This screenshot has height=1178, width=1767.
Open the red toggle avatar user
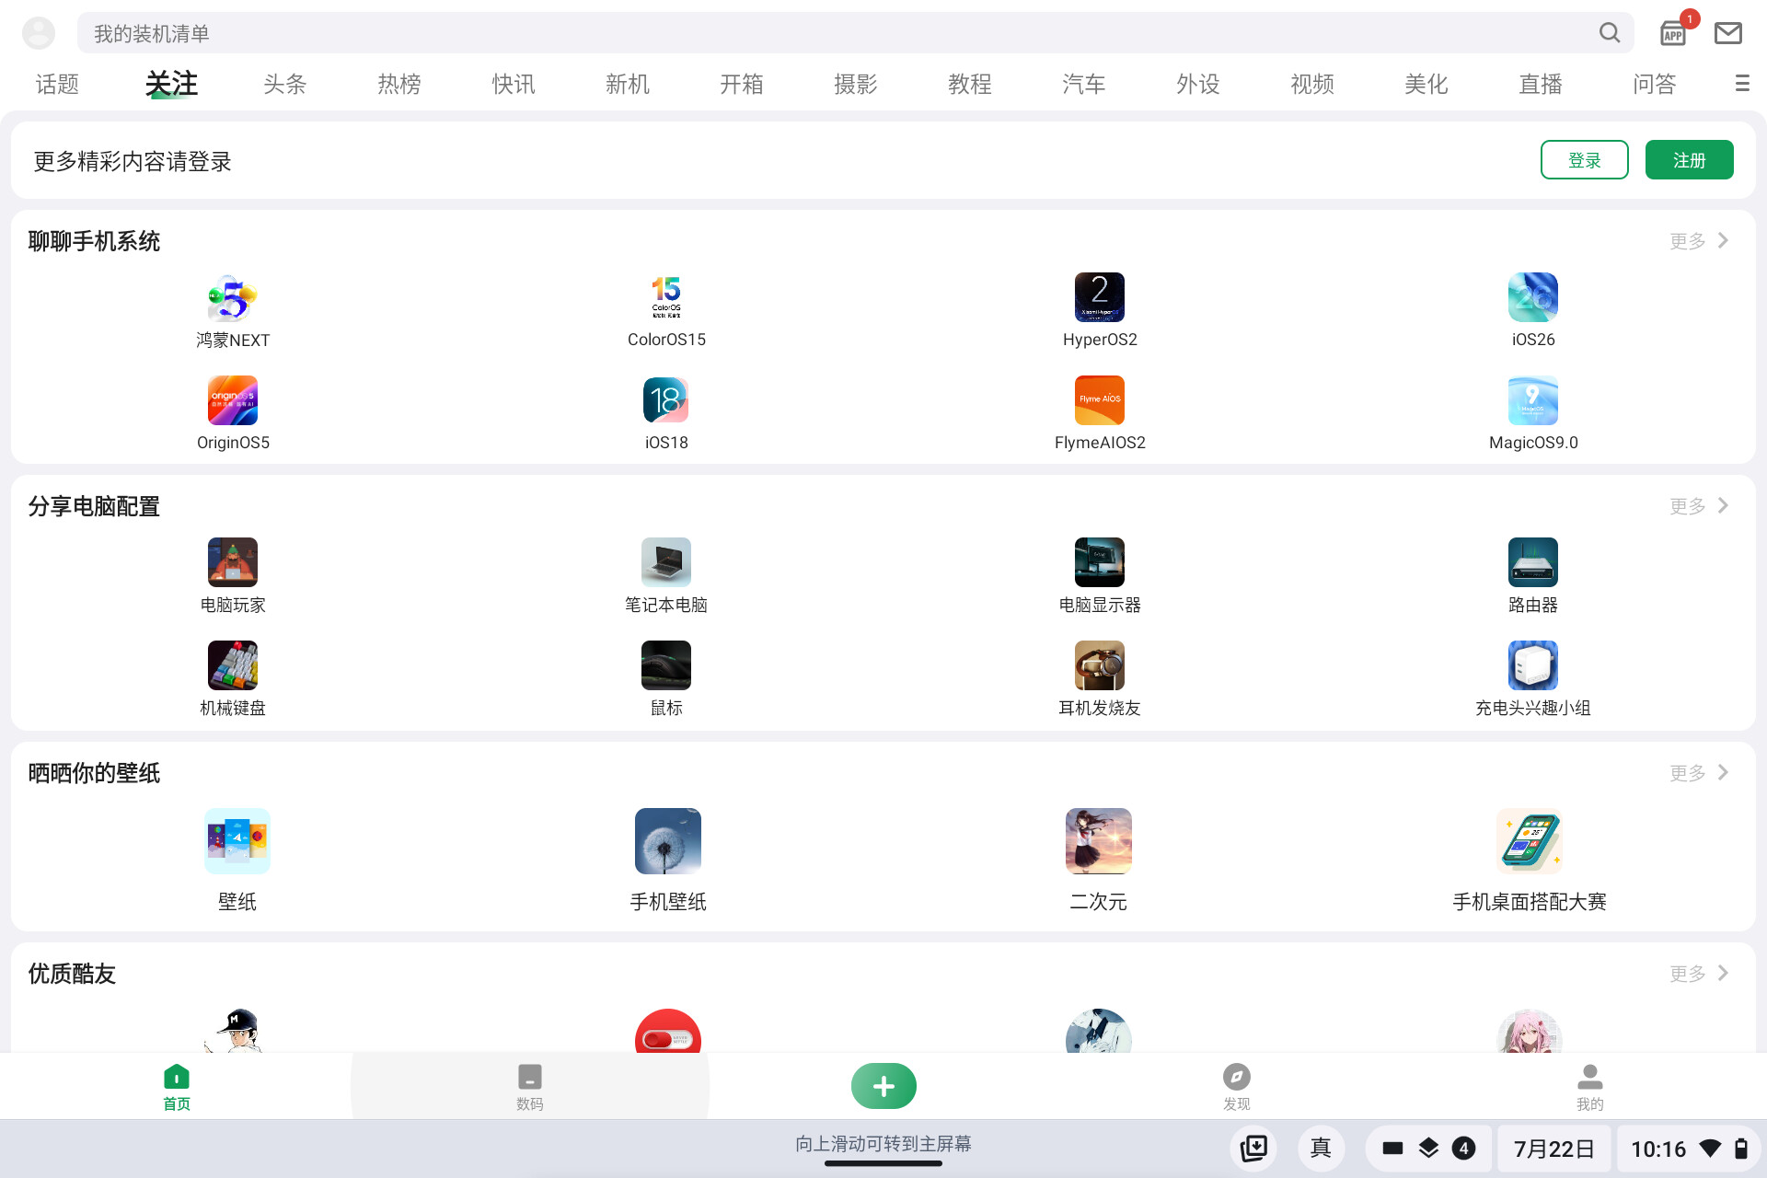click(x=668, y=1031)
